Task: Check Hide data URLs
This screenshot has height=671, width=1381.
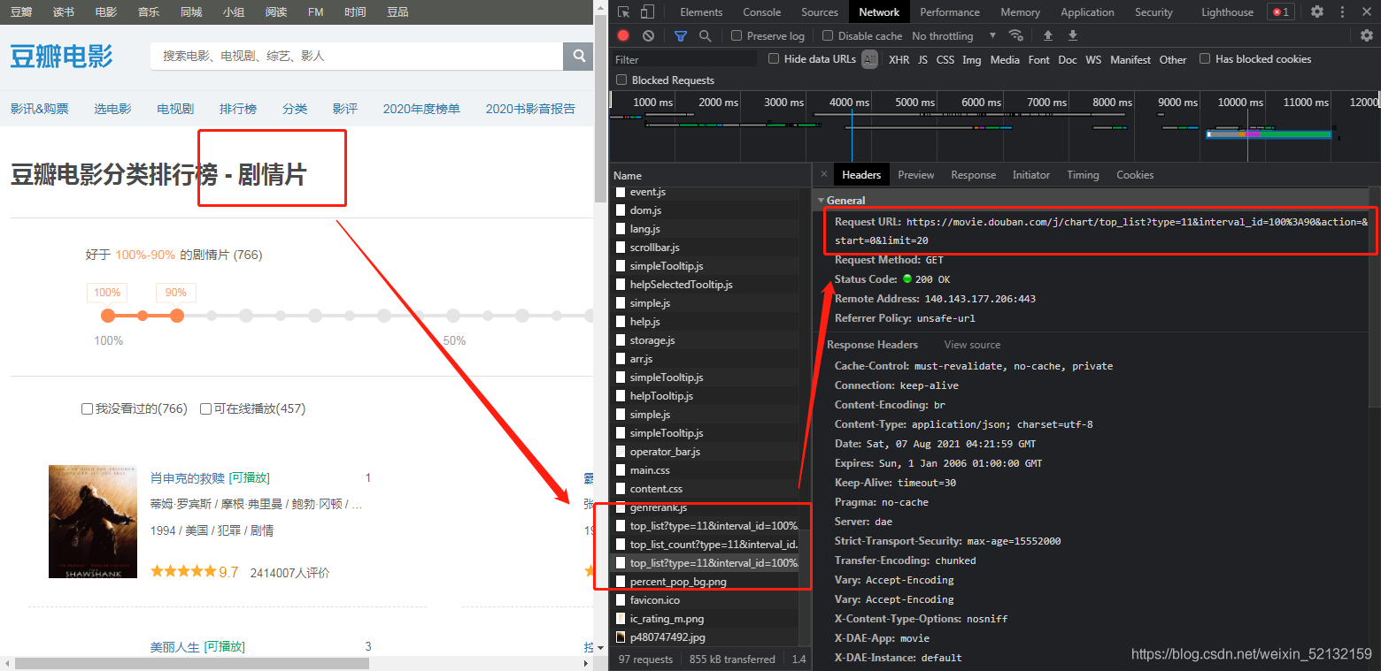Action: tap(774, 58)
